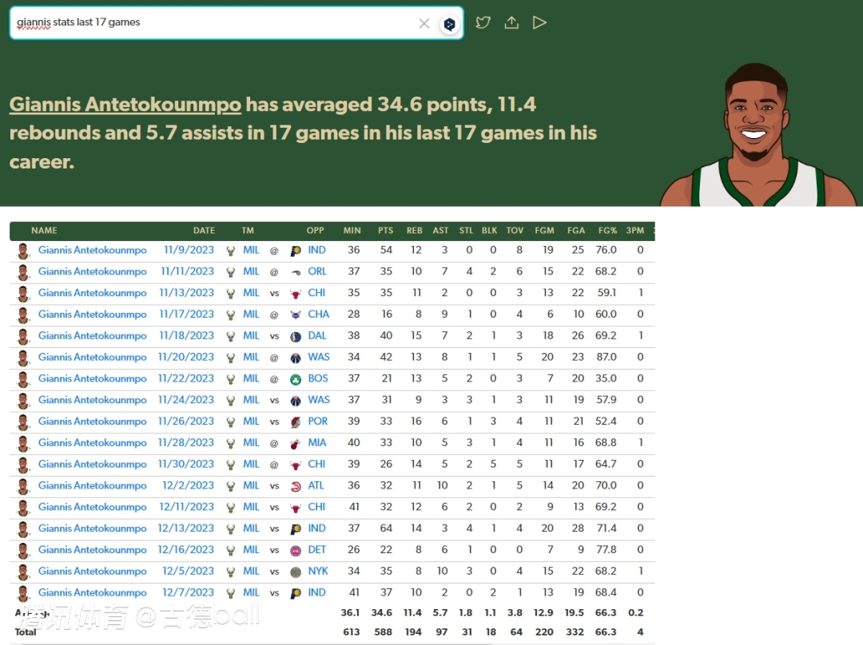Sort the table by the PTS column header
This screenshot has height=645, width=863.
tap(385, 231)
